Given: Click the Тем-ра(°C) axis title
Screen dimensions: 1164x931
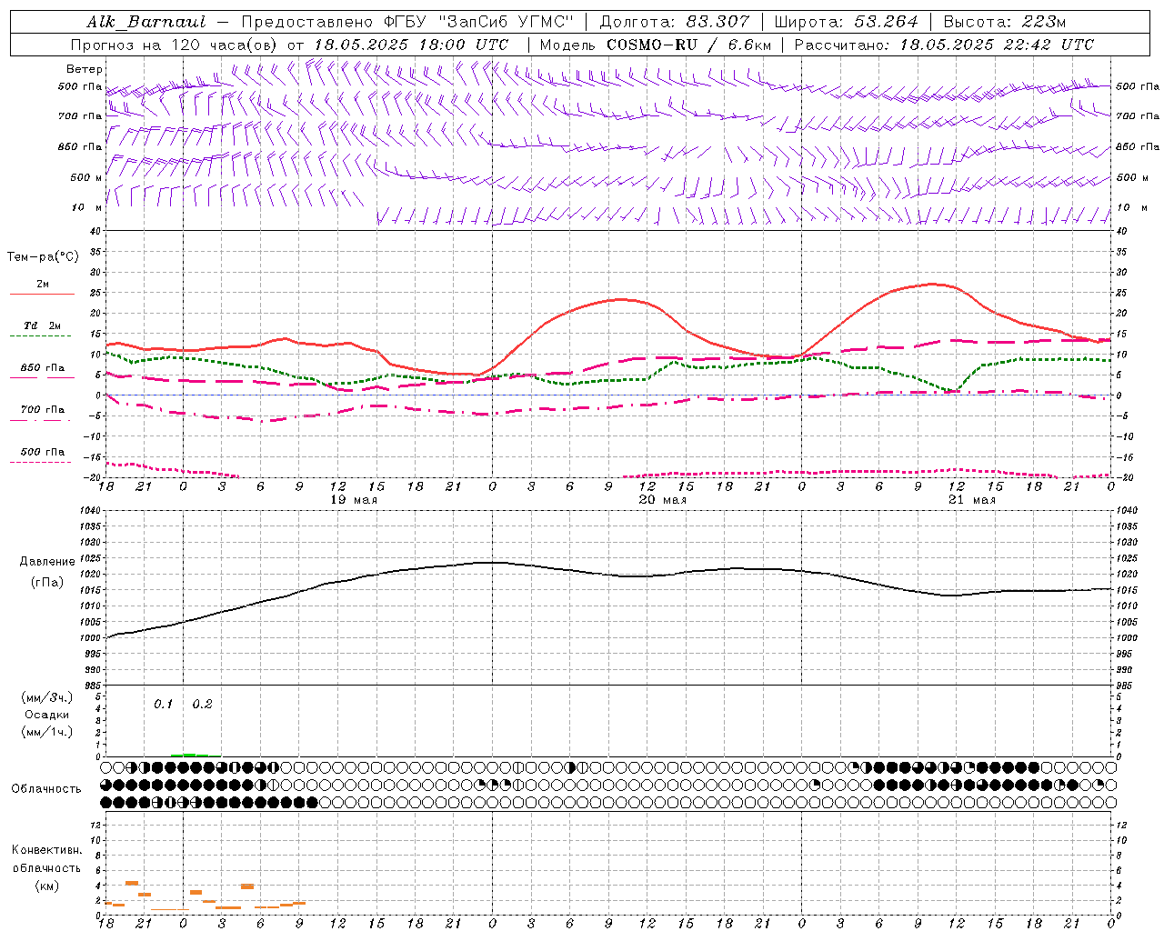Looking at the screenshot, I should click(43, 256).
